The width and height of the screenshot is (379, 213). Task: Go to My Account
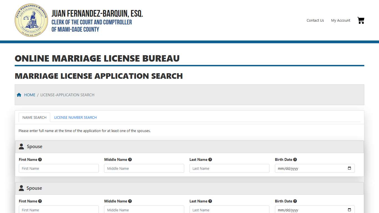click(340, 20)
